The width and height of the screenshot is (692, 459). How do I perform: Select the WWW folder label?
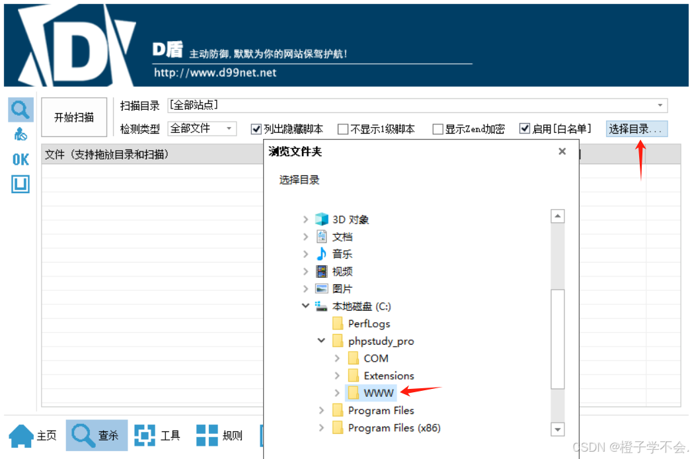[x=379, y=393]
